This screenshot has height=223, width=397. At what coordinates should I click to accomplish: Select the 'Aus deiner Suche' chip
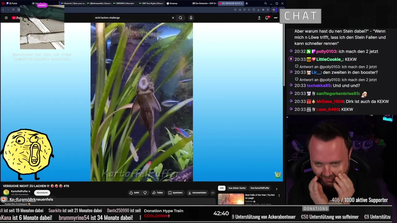237,188
